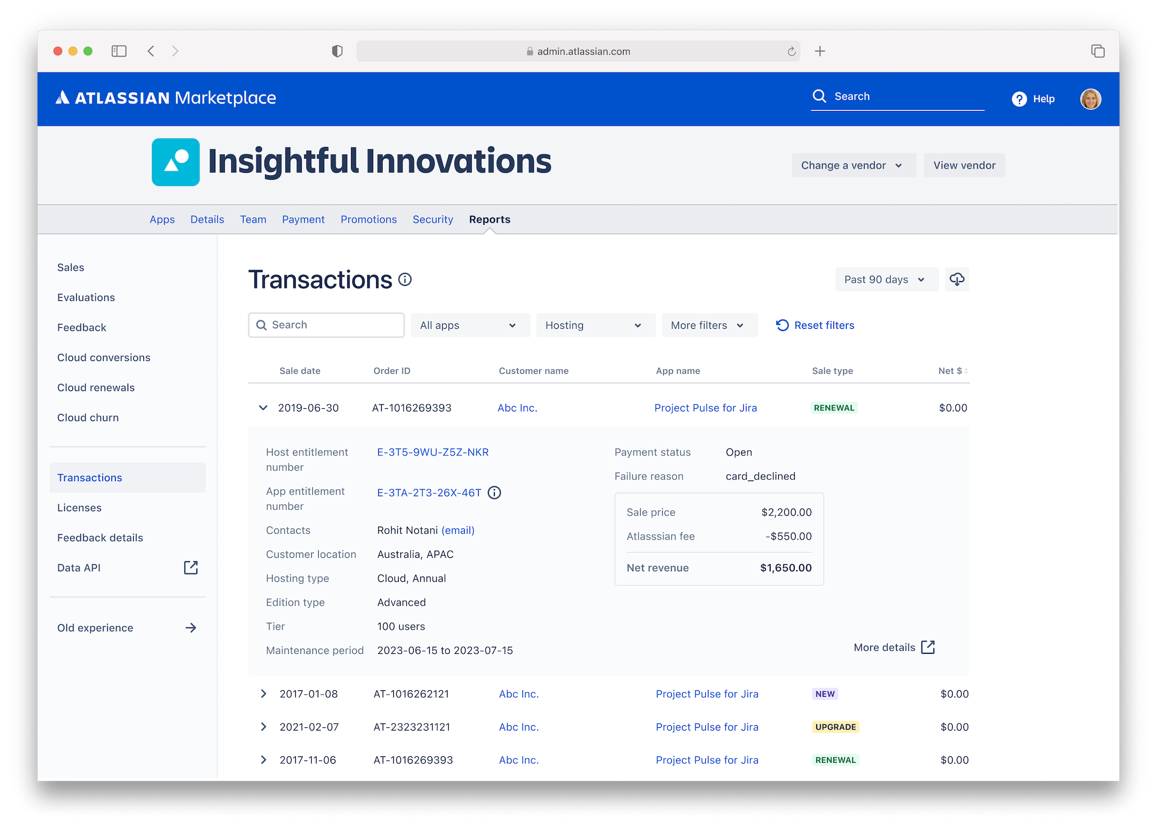The image size is (1157, 826).
Task: Click the search magnifier in the blue navbar
Action: (x=819, y=96)
